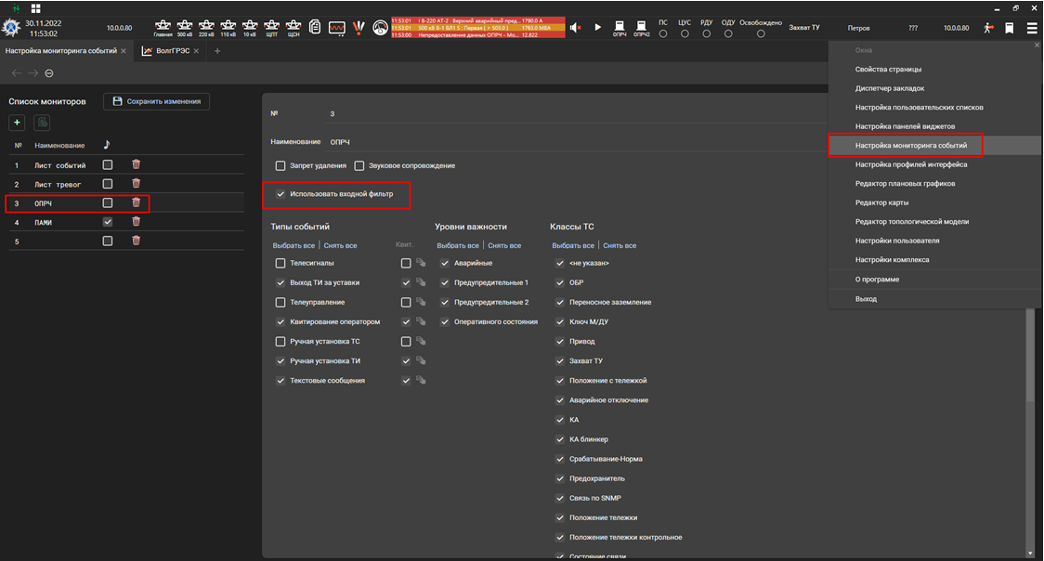Click the Наименование input field with ОПРЧ

(x=557, y=142)
